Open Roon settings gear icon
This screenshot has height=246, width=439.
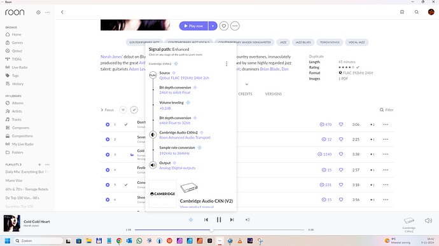38,12
